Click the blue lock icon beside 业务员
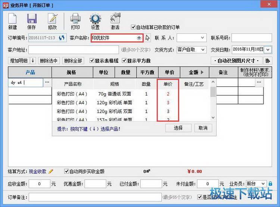280x207 pixels. click(x=271, y=183)
